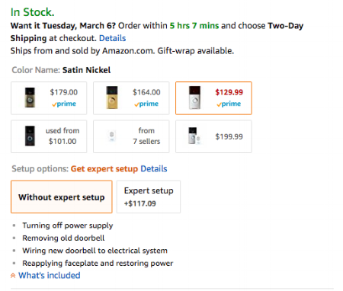
Task: Pick the used from $101.00 option
Action: coord(49,136)
